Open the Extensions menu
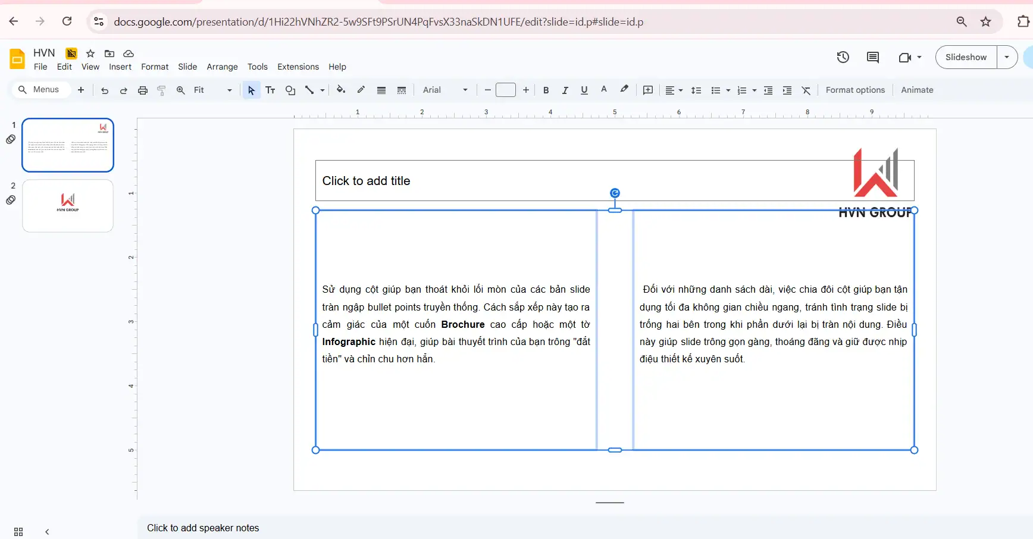Image resolution: width=1033 pixels, height=539 pixels. (298, 67)
